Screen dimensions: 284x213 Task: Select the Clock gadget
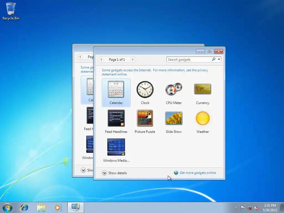point(145,93)
